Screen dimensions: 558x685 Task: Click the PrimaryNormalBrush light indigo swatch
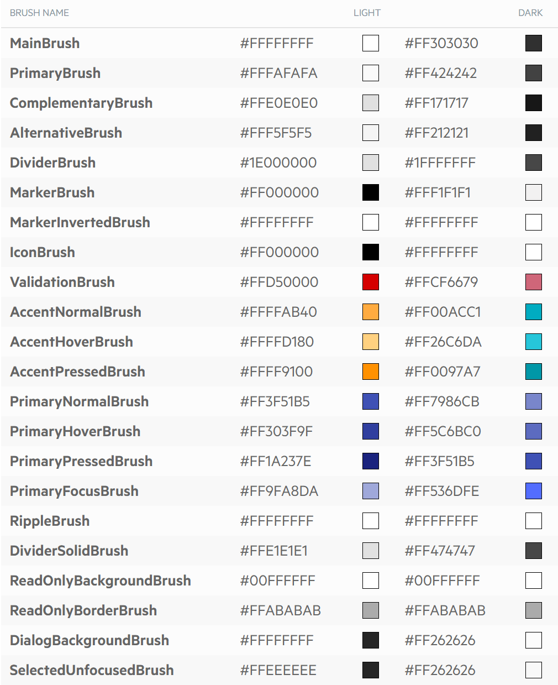click(371, 401)
